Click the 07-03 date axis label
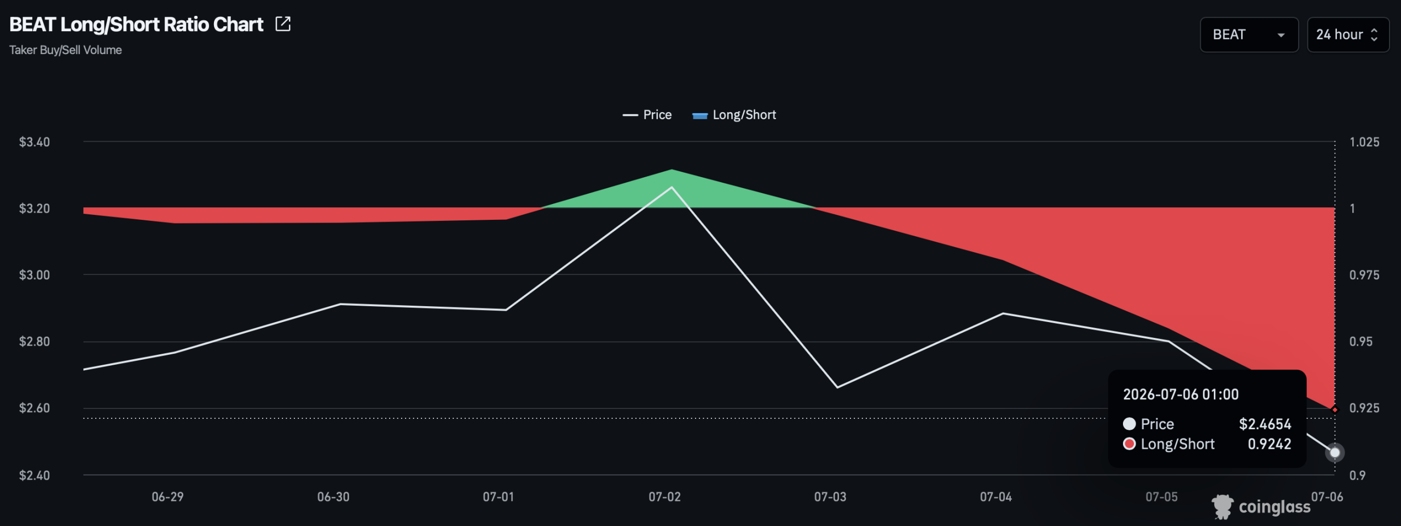The height and width of the screenshot is (526, 1401). (830, 497)
